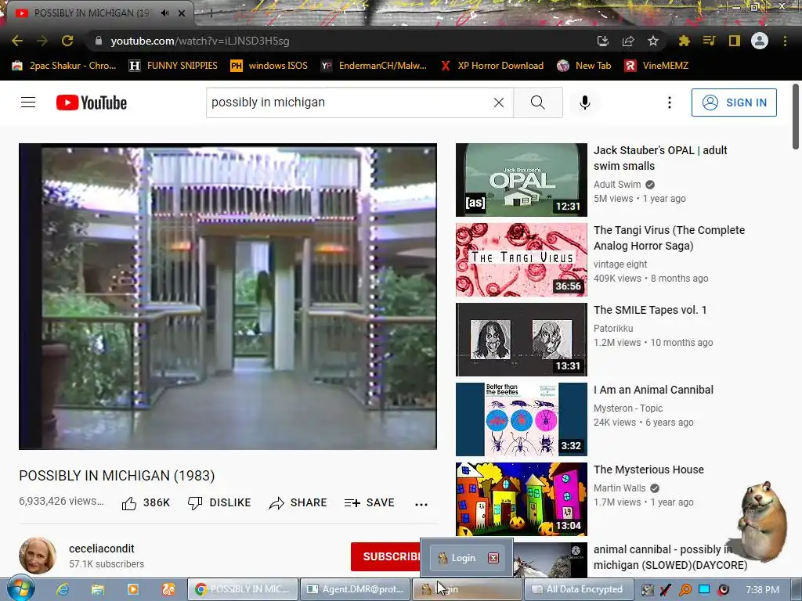Image resolution: width=802 pixels, height=601 pixels.
Task: Open the VineMEMZ bookmark
Action: coord(656,66)
